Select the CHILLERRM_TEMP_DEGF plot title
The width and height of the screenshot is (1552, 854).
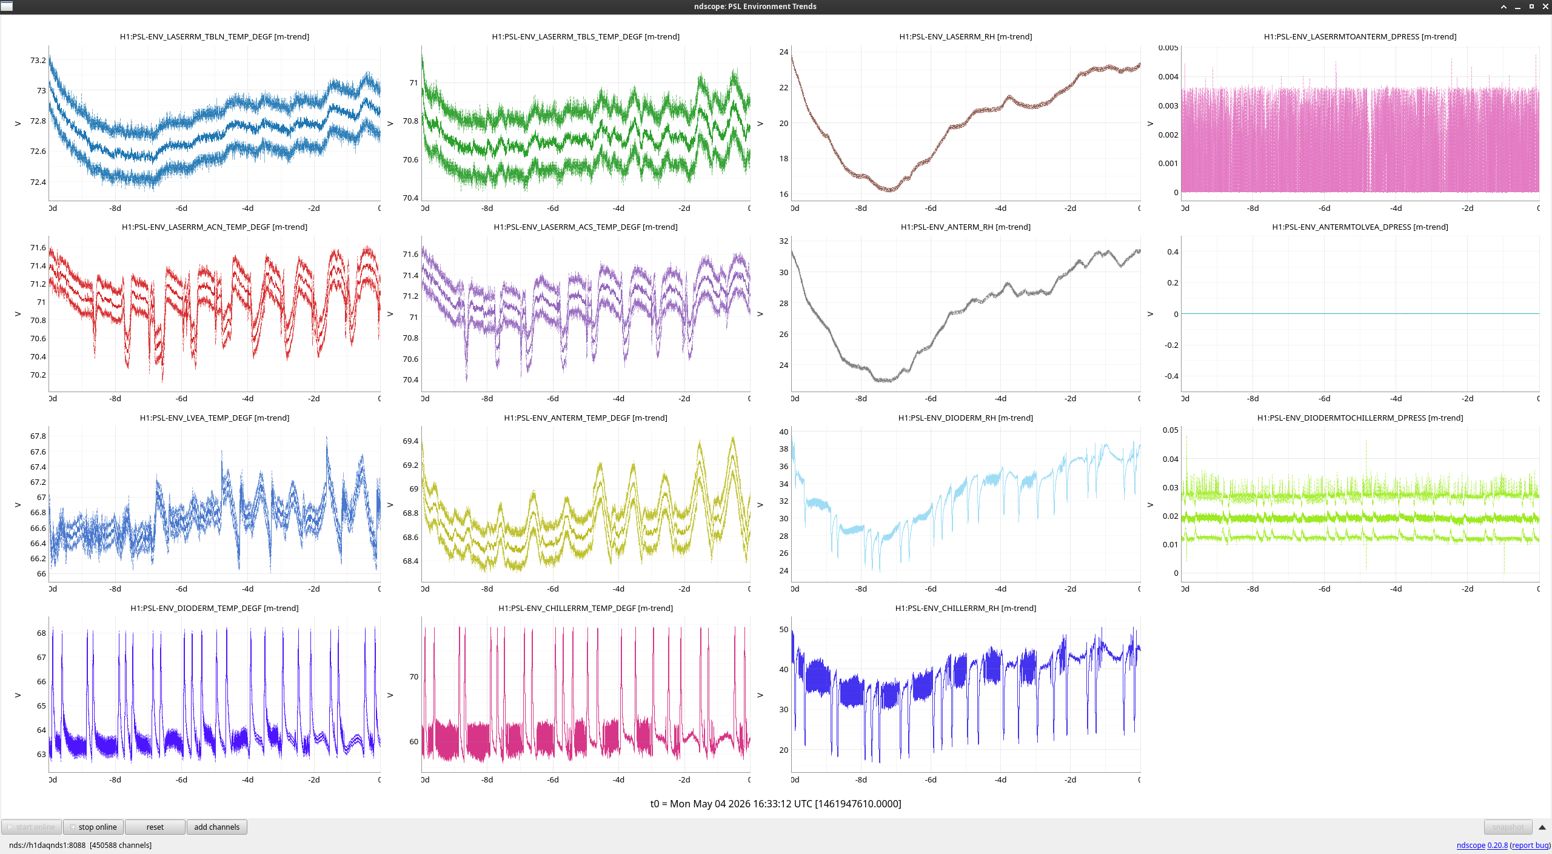pyautogui.click(x=586, y=608)
